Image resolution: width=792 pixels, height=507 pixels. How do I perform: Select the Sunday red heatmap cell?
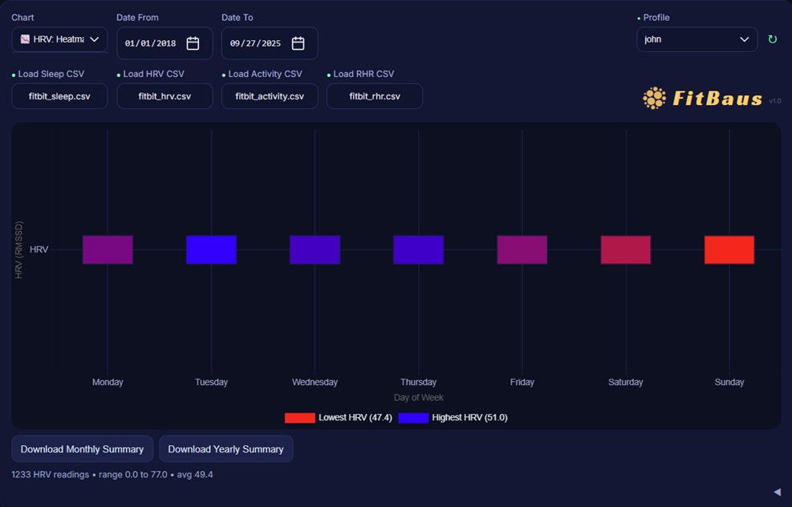point(729,249)
